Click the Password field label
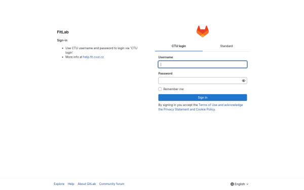The image size is (304, 190). click(x=165, y=73)
